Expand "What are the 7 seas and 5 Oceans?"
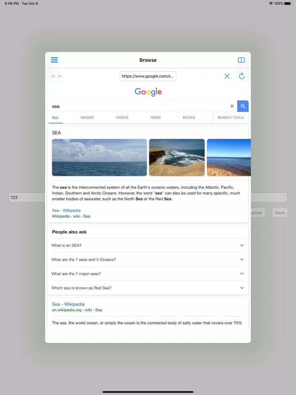296x395 pixels. click(x=148, y=260)
